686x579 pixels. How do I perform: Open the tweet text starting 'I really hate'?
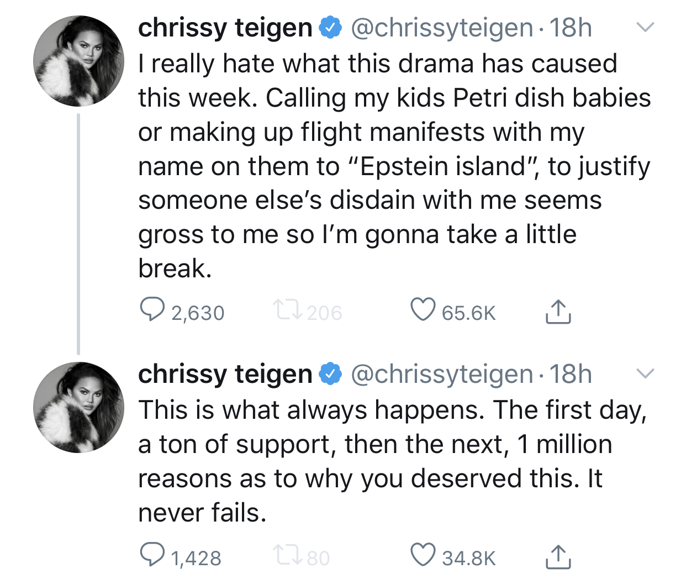tap(387, 166)
